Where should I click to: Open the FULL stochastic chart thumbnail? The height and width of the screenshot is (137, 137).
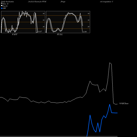[68, 22]
